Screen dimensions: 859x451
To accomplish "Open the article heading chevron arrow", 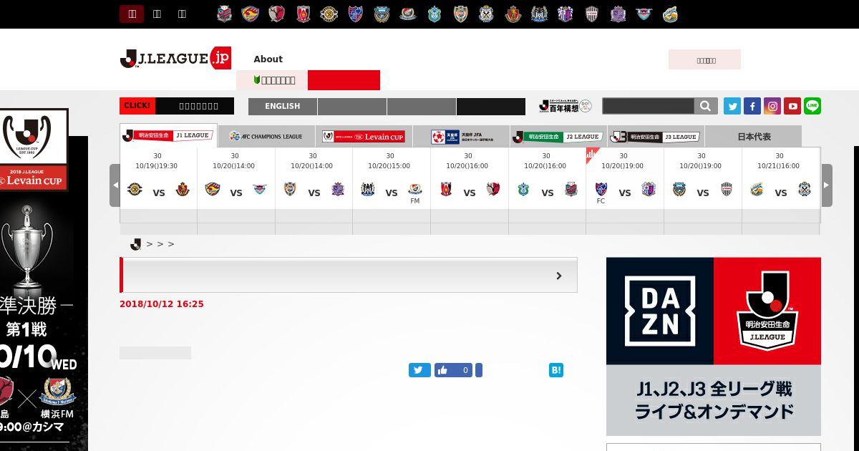I will tap(559, 276).
